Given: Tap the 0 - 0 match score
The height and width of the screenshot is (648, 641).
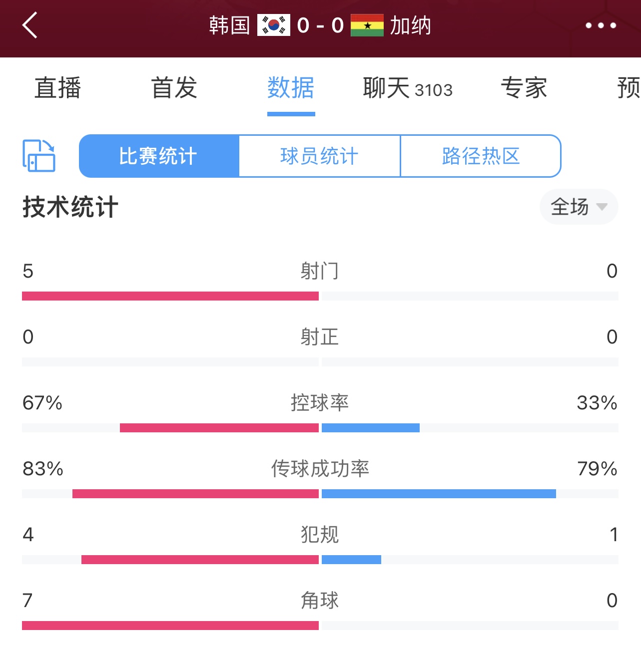Looking at the screenshot, I should tap(320, 25).
